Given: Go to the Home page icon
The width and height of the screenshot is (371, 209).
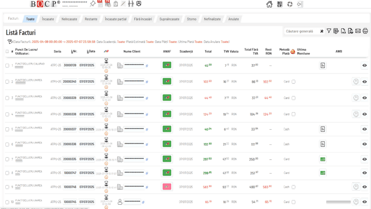Looking at the screenshot, I should [x=269, y=4].
